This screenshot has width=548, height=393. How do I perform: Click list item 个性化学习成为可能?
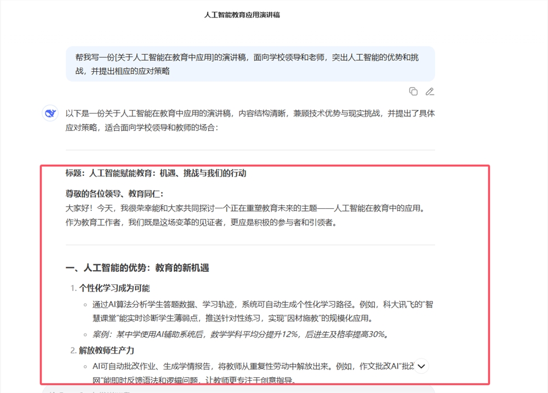[x=116, y=288]
